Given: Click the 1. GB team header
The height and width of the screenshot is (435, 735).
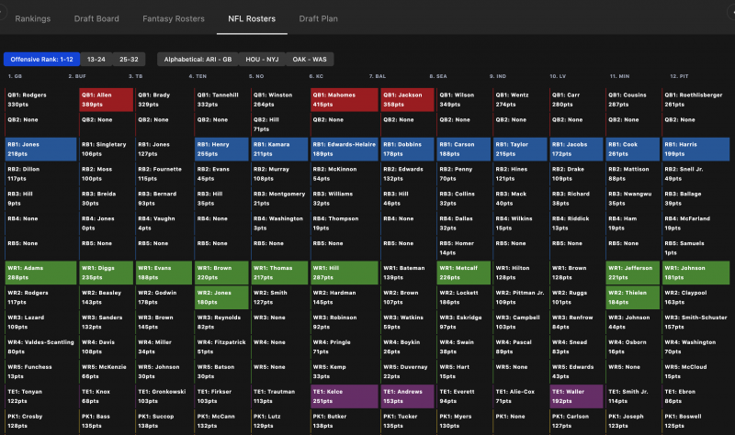Looking at the screenshot, I should (x=15, y=76).
